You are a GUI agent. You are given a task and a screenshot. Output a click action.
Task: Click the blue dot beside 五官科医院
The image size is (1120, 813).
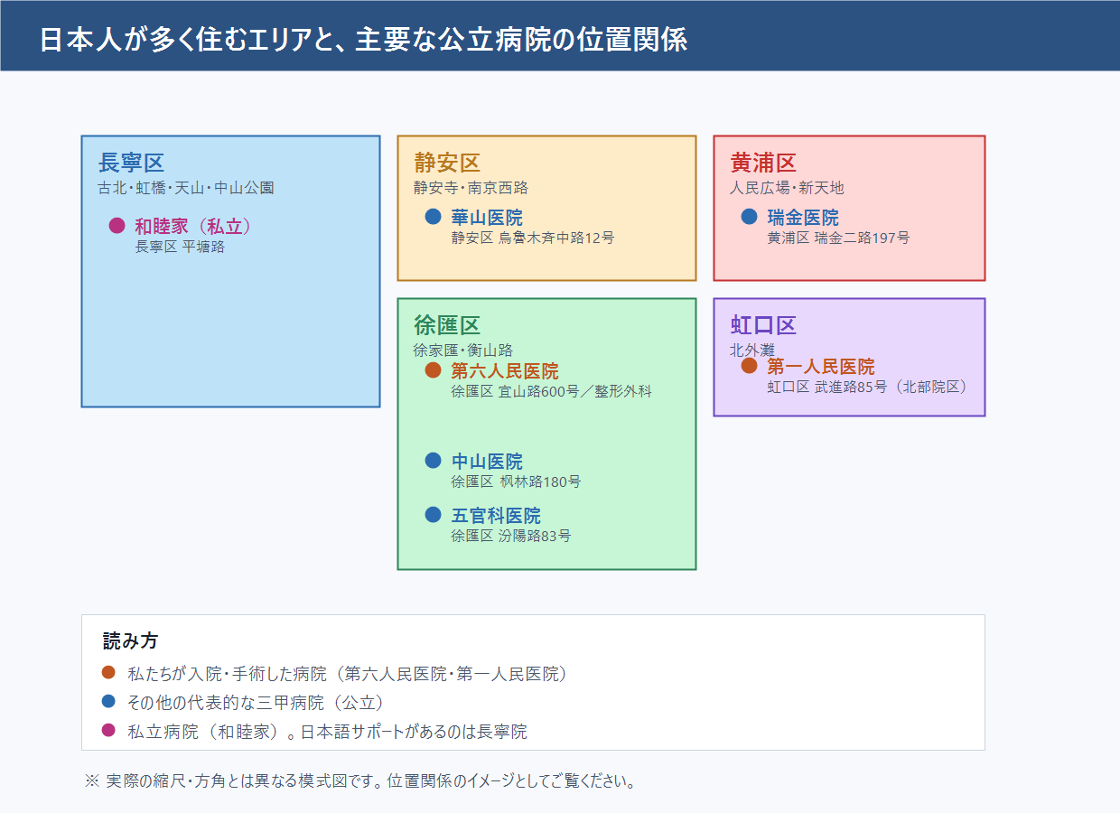433,515
